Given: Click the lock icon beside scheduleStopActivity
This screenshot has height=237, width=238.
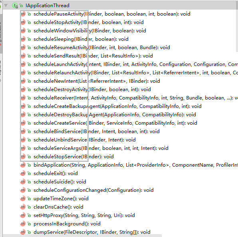Looking at the screenshot, I should point(29,22).
